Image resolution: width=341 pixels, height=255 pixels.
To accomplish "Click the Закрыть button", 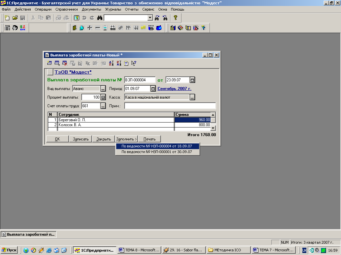I will tap(104, 139).
